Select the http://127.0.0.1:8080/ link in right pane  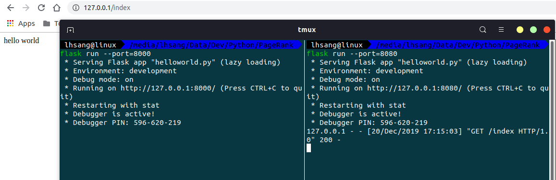(x=415, y=88)
